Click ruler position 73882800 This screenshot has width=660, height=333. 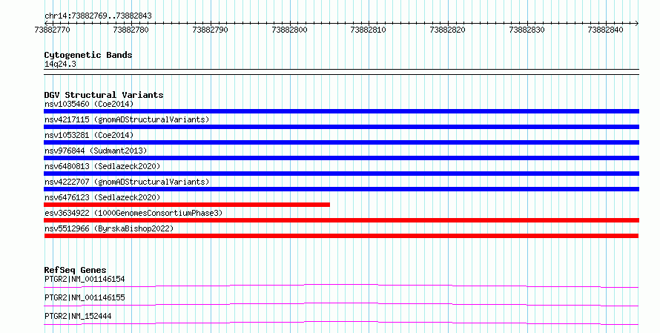290,30
